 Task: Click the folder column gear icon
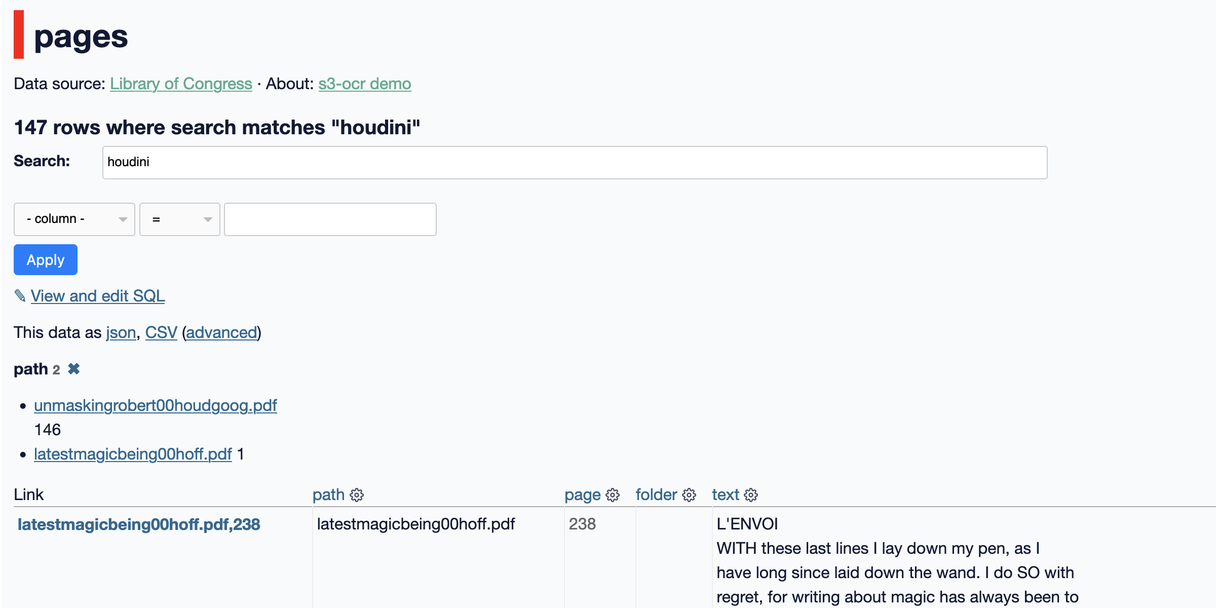pos(689,495)
